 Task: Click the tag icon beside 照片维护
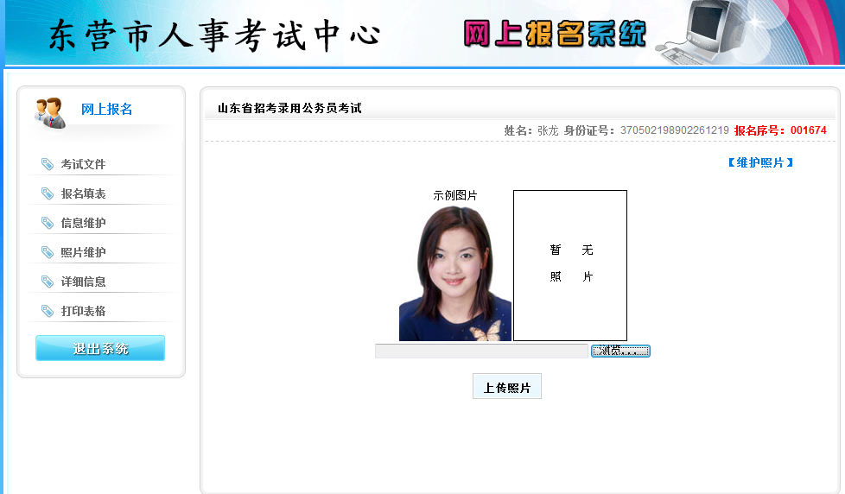click(x=48, y=252)
